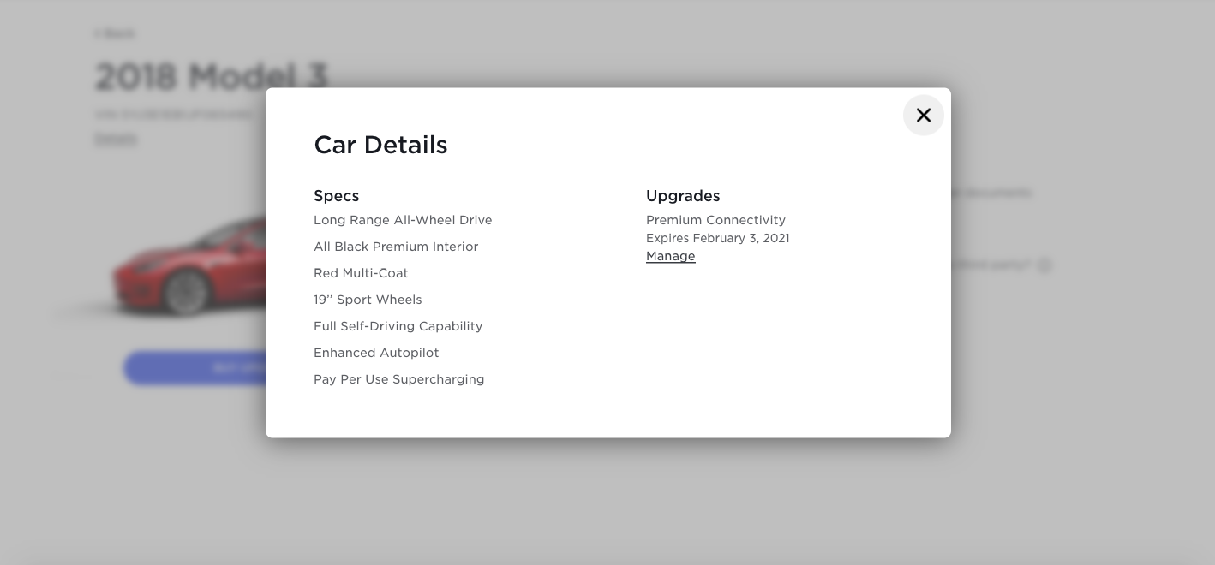
Task: Click the blurred info icon on right
Action: pyautogui.click(x=1044, y=265)
